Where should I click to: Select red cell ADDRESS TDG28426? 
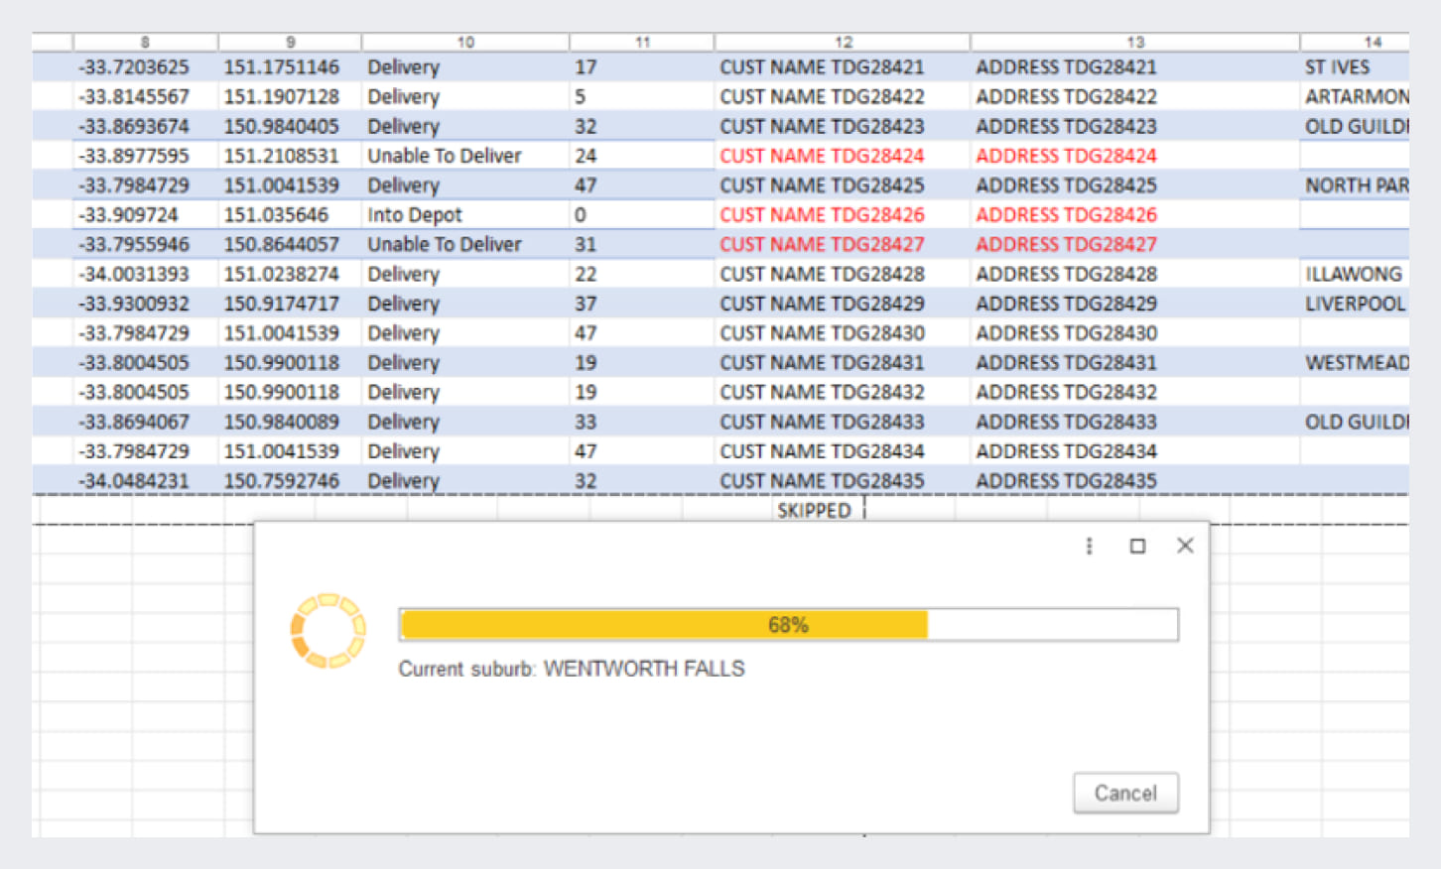[1066, 215]
